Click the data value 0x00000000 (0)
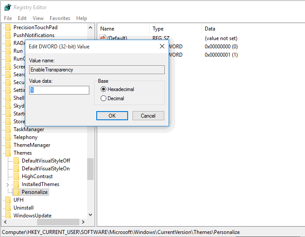The image size is (305, 237). (221, 47)
